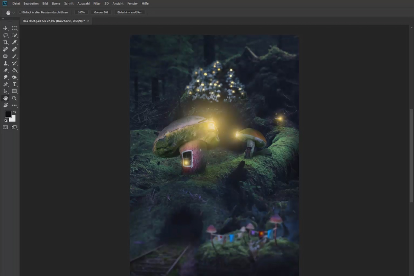Swap foreground and background colors

[x=14, y=112]
